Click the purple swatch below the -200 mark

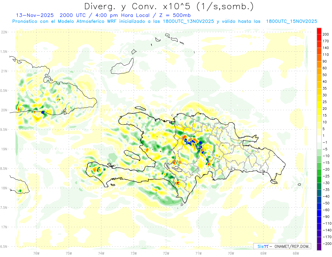tap(319, 247)
